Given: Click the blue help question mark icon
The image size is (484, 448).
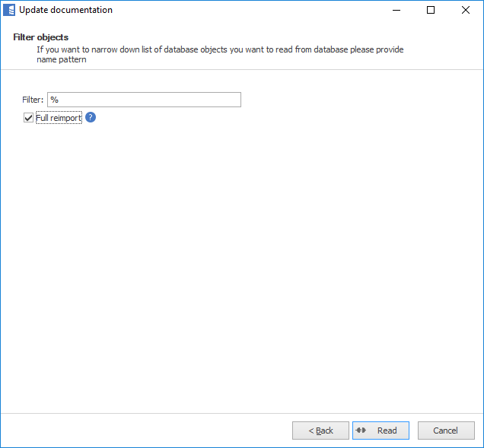Looking at the screenshot, I should 91,117.
